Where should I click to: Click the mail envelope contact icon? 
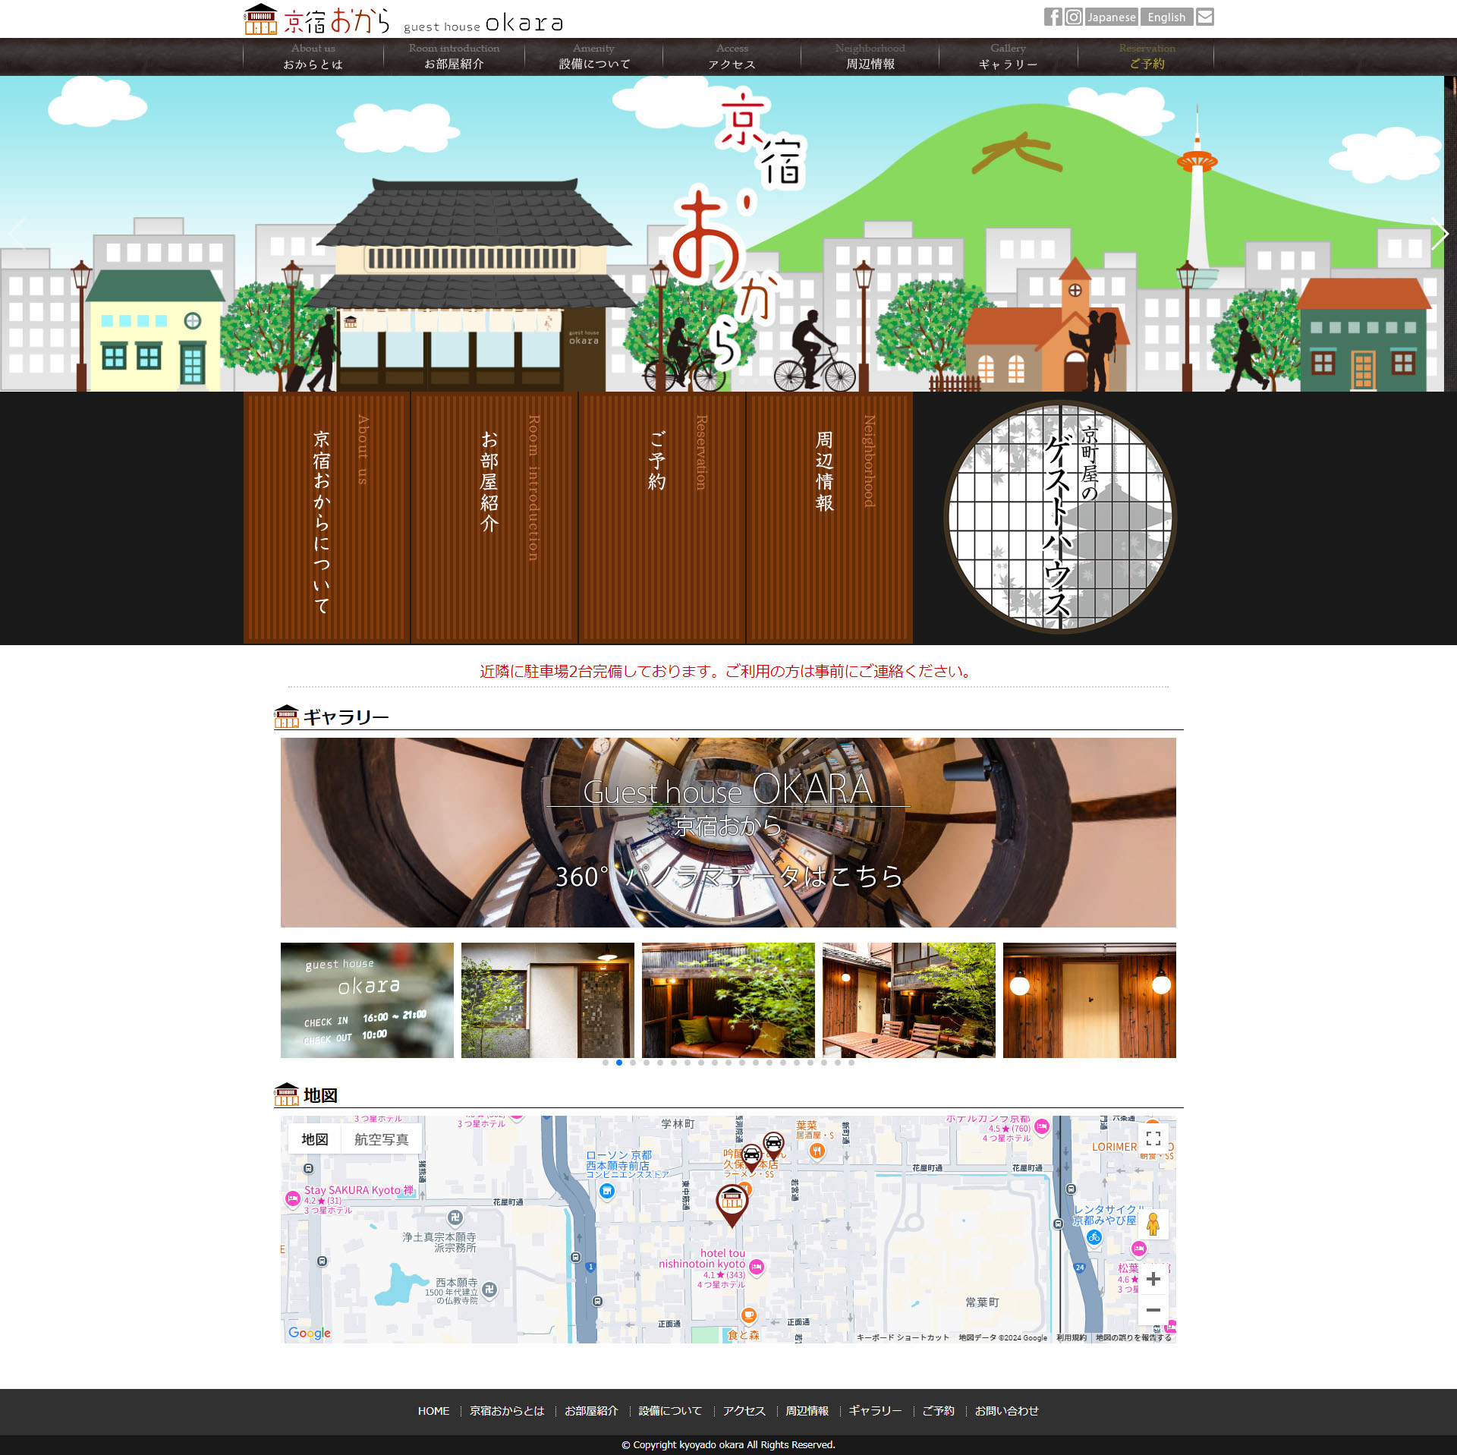point(1204,17)
